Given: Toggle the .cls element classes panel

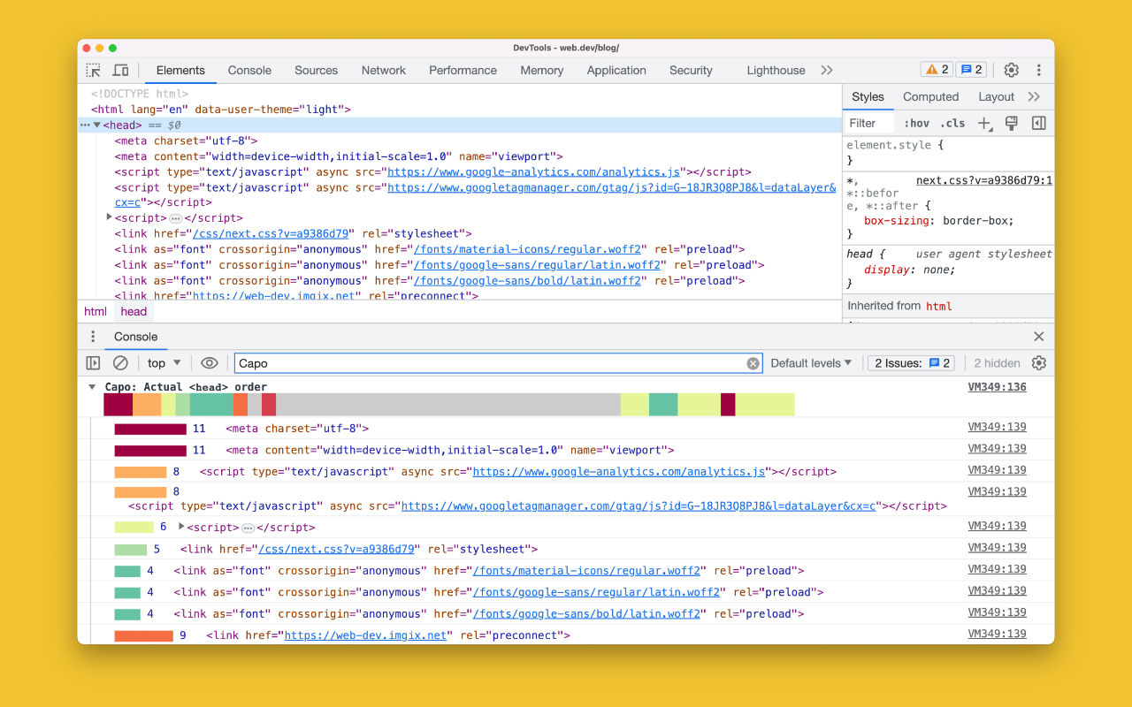Looking at the screenshot, I should (x=952, y=124).
